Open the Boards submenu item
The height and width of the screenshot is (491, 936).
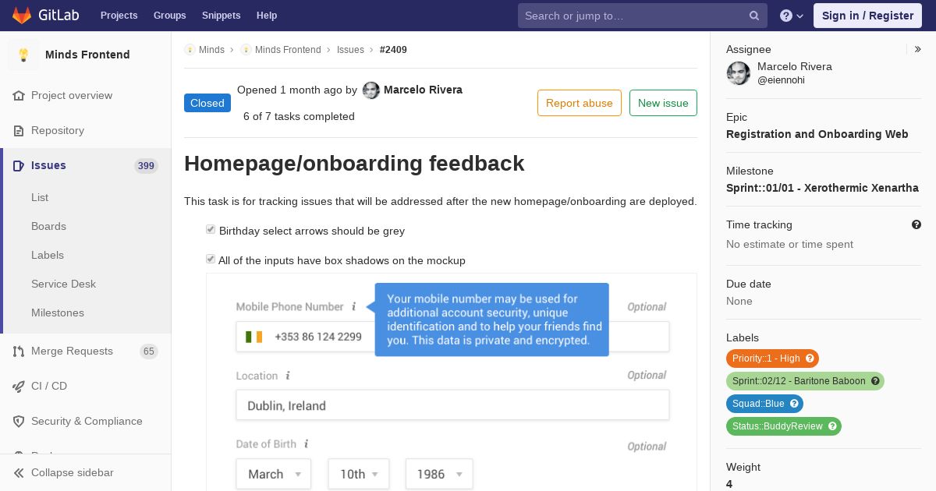(48, 226)
